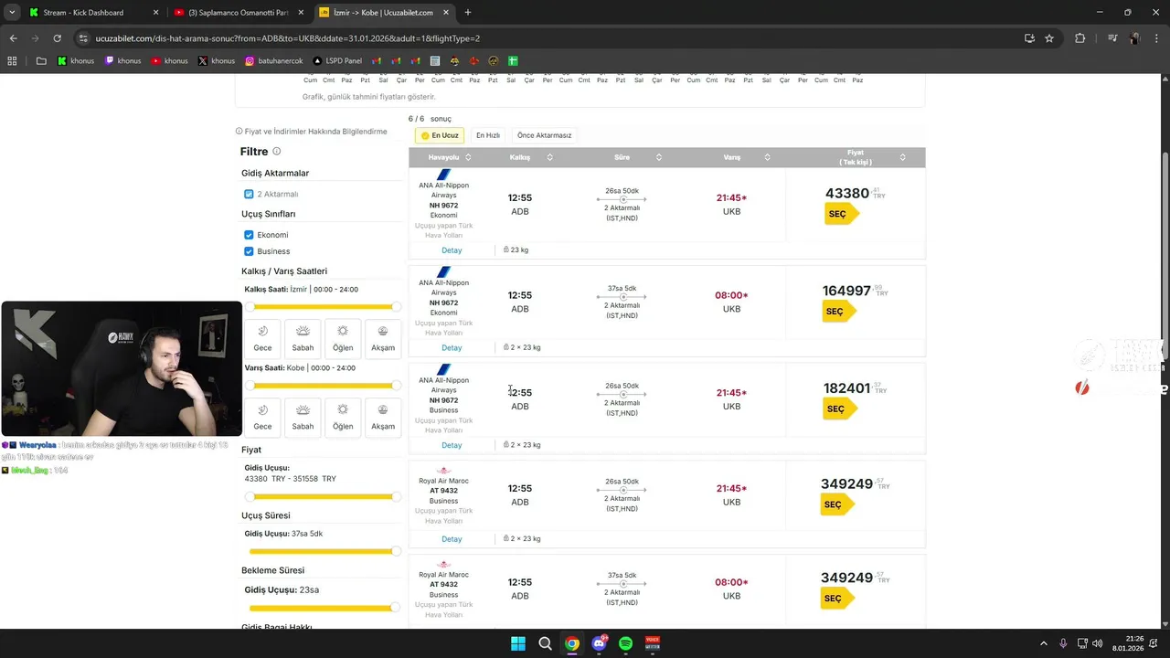Switch to Stream - Kick Dashboard tab
Viewport: 1170px width, 658px height.
pyautogui.click(x=91, y=13)
